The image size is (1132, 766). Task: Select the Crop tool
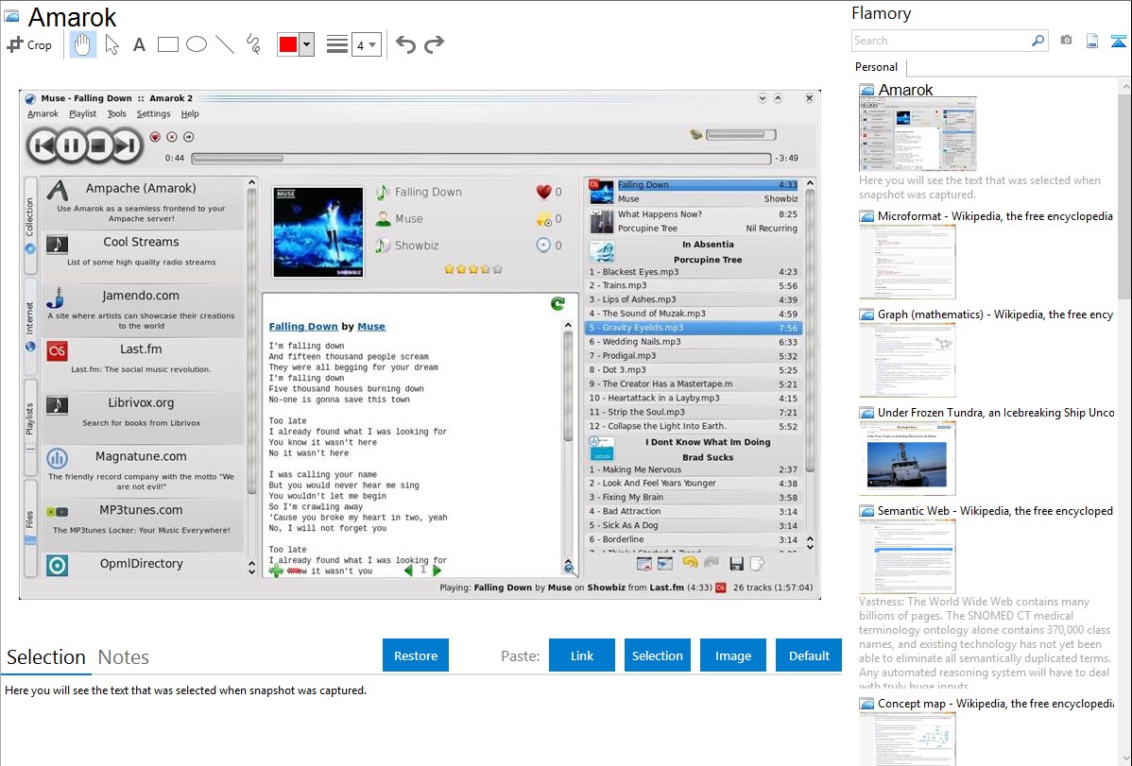tap(29, 44)
